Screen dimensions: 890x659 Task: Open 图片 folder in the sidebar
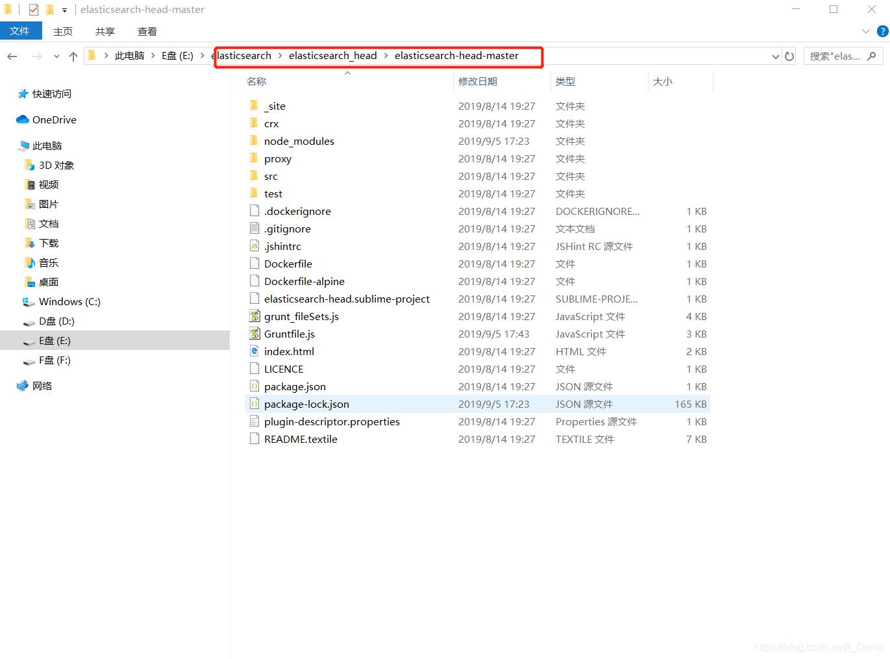point(49,205)
